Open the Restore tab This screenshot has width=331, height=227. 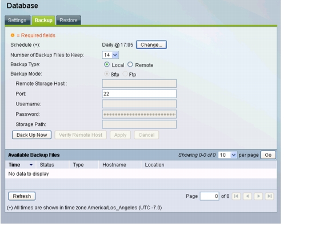[x=69, y=20]
